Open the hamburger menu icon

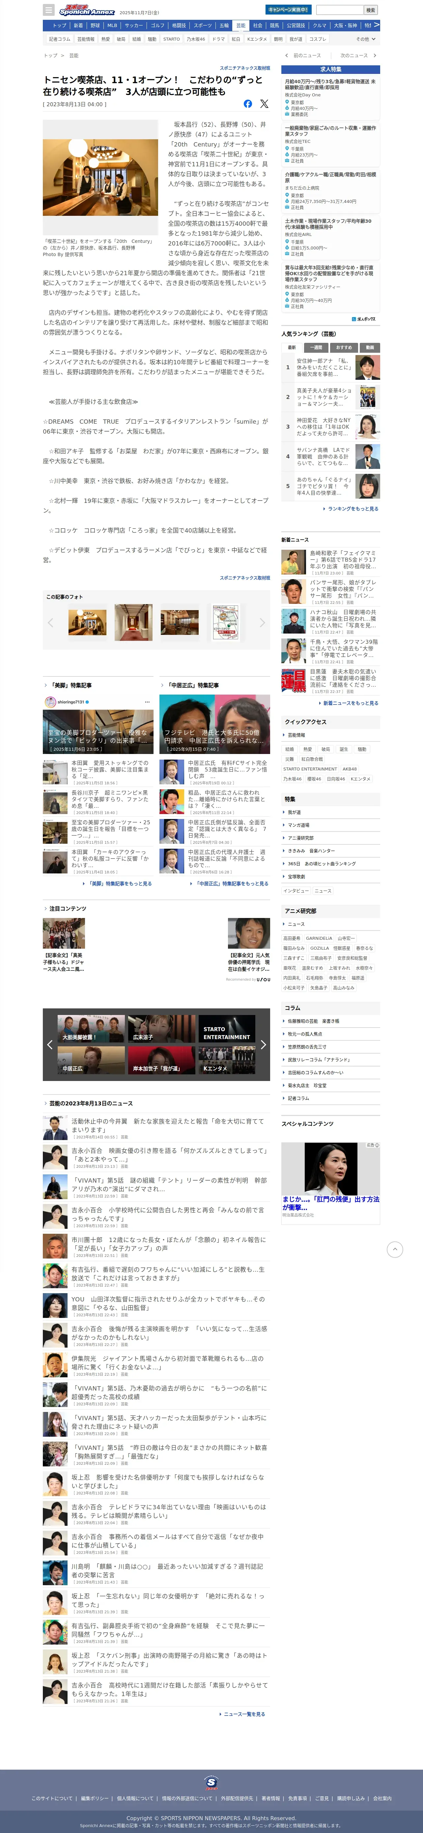point(48,10)
